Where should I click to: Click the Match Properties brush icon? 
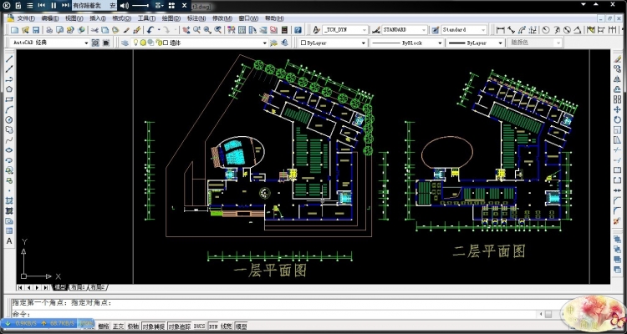[x=137, y=30]
